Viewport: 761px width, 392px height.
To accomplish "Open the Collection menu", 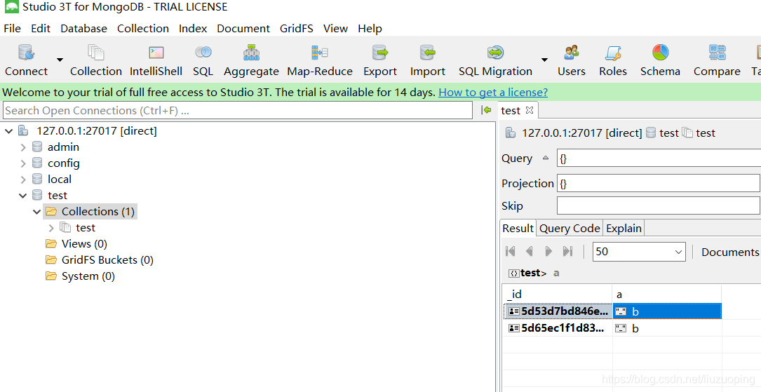I will (142, 29).
